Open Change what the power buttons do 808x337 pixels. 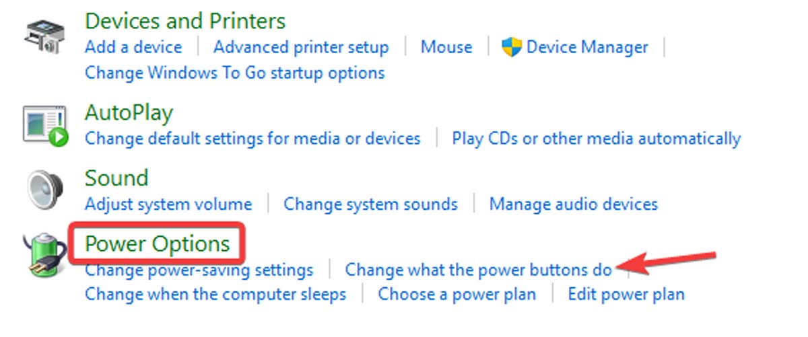tap(478, 270)
